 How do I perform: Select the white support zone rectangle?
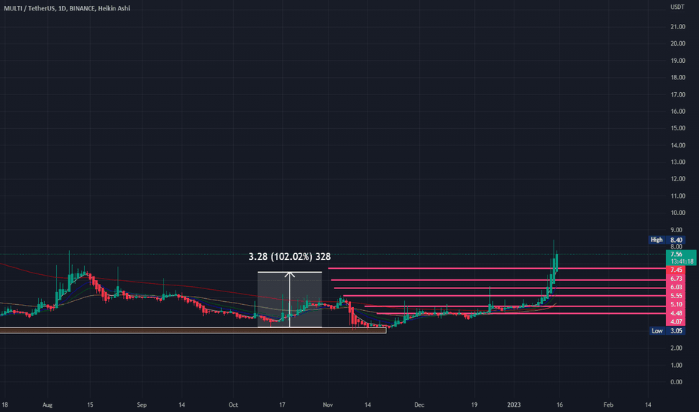[x=193, y=330]
